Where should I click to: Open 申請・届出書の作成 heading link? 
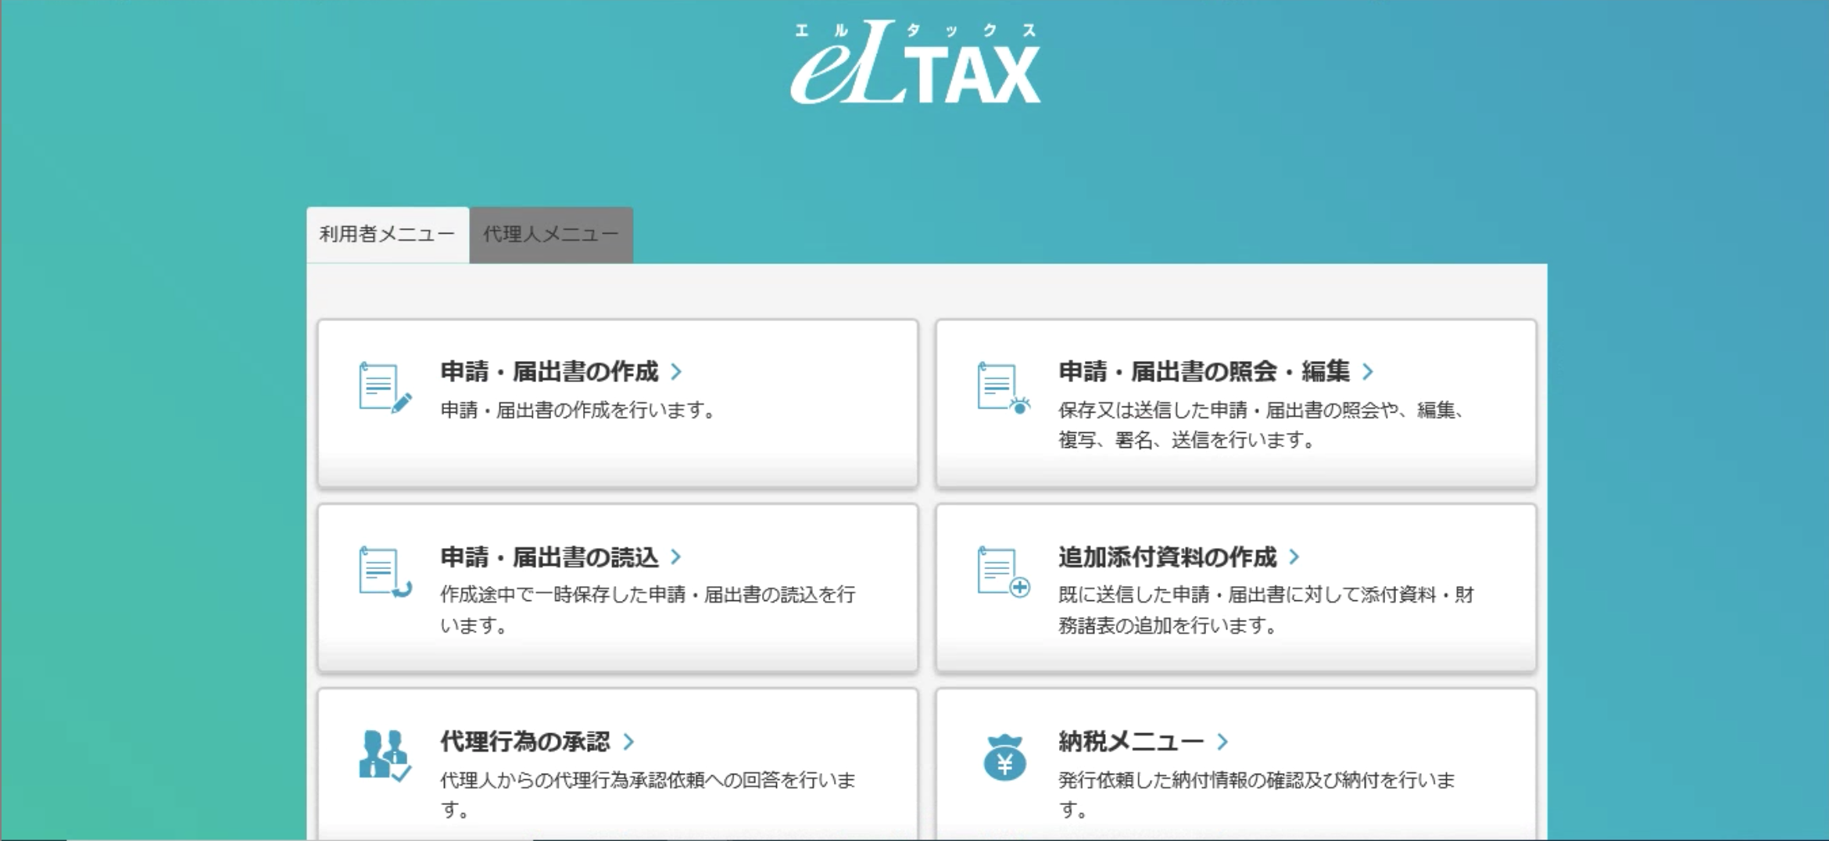click(x=549, y=372)
